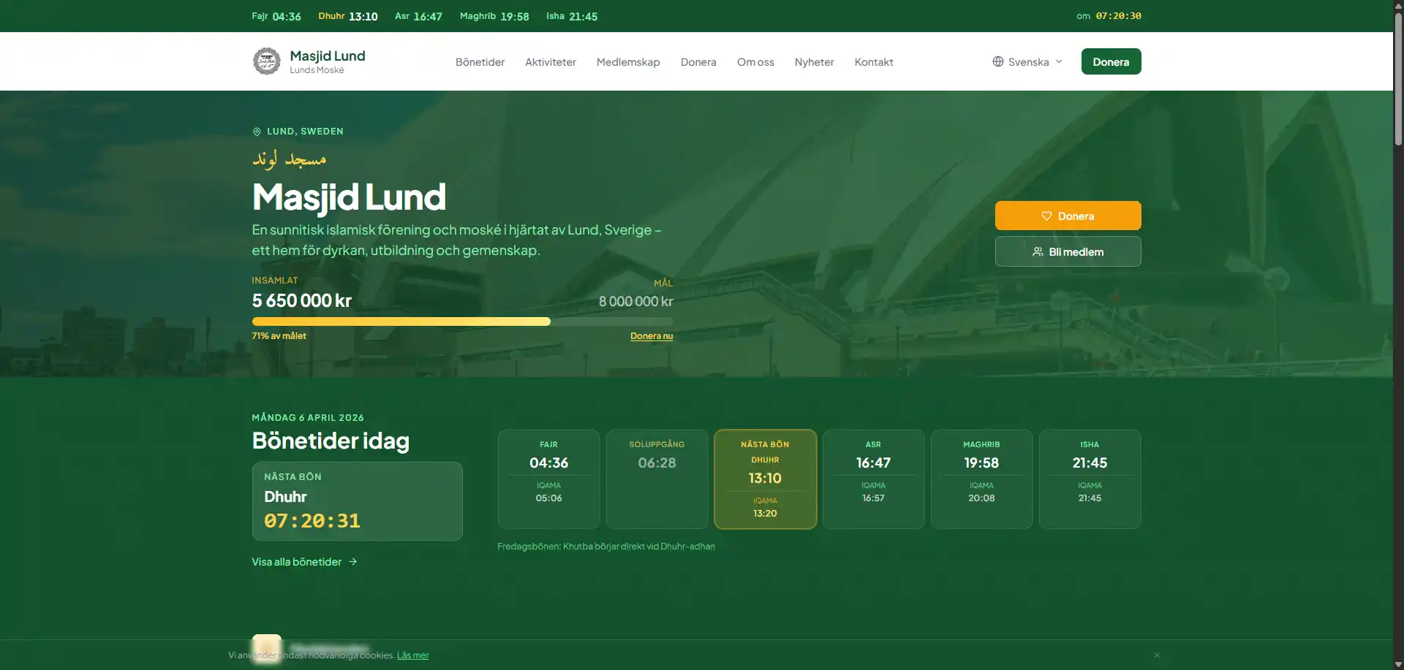The image size is (1404, 670).
Task: Click the people icon on Bli medlem
Action: click(1038, 252)
